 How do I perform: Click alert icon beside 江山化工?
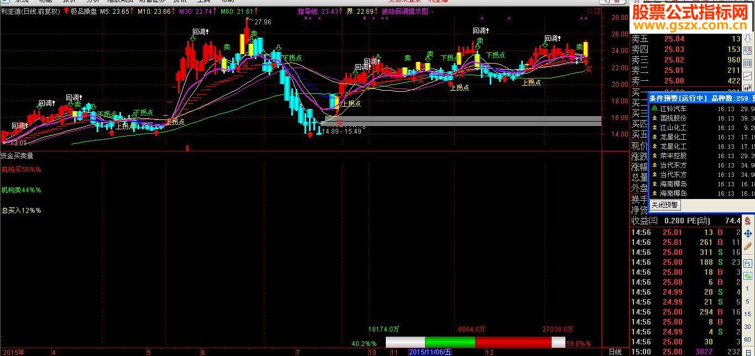point(654,128)
